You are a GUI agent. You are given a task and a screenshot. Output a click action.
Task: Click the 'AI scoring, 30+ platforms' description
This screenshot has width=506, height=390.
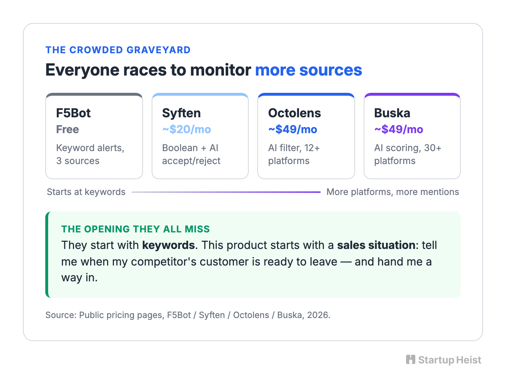tap(408, 154)
